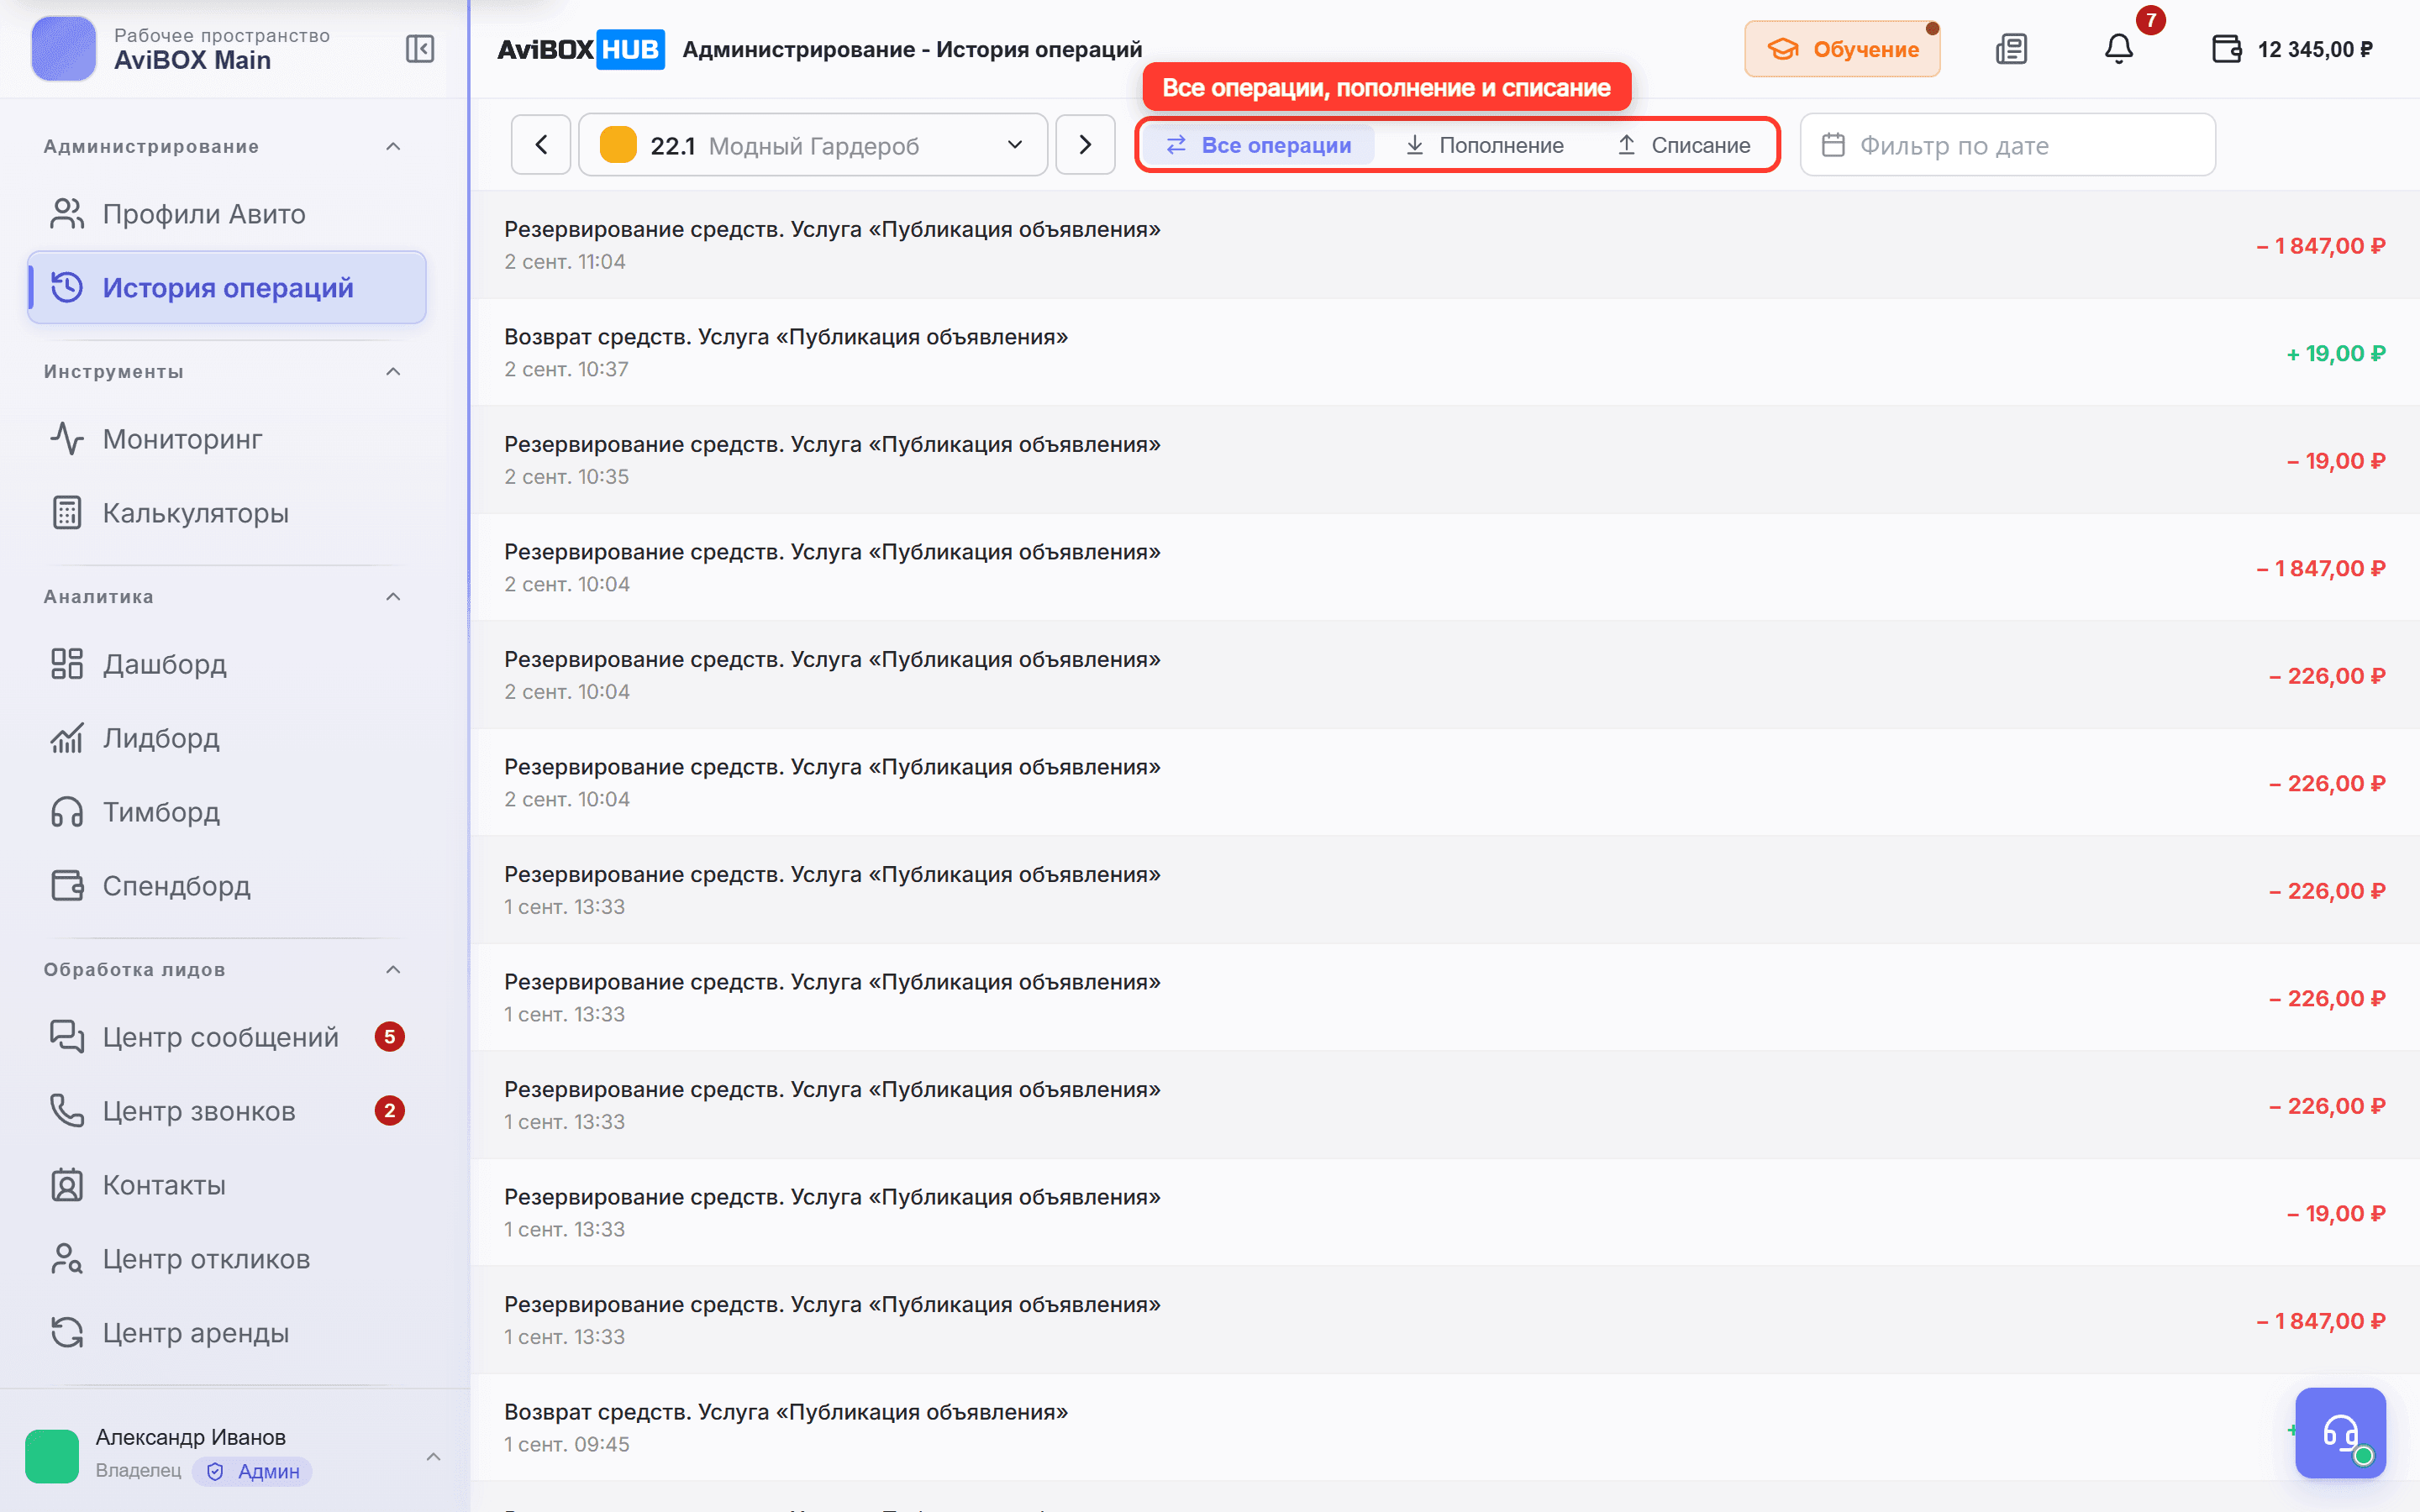Click the green Александр Иванов avatar
This screenshot has width=2420, height=1512.
pyautogui.click(x=52, y=1456)
